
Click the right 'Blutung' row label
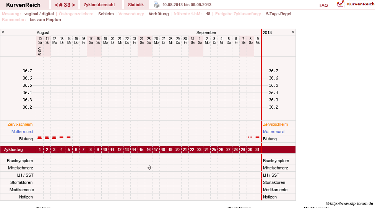[x=270, y=139]
